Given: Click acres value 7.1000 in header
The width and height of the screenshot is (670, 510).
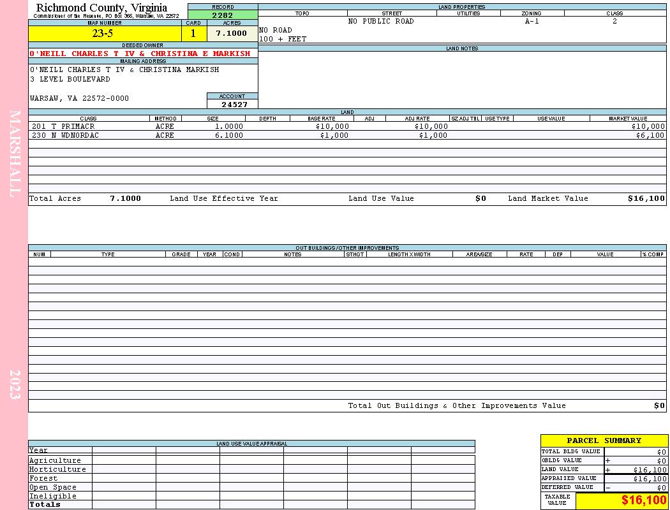Looking at the screenshot, I should pyautogui.click(x=231, y=33).
